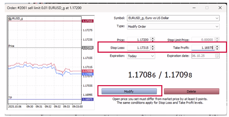229x117 pixels.
Task: Raise Stop Loss using the up arrow
Action: tap(153, 47)
